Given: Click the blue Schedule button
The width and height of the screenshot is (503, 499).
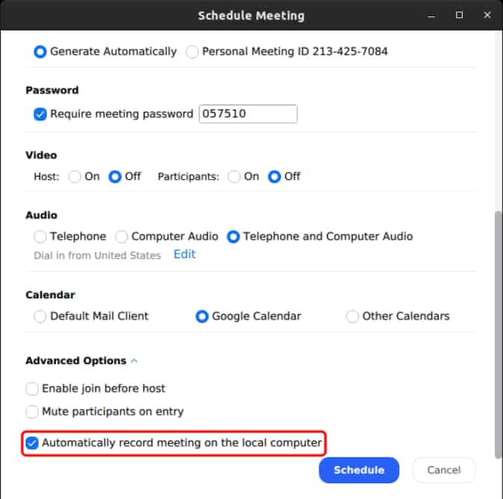Looking at the screenshot, I should coord(359,470).
